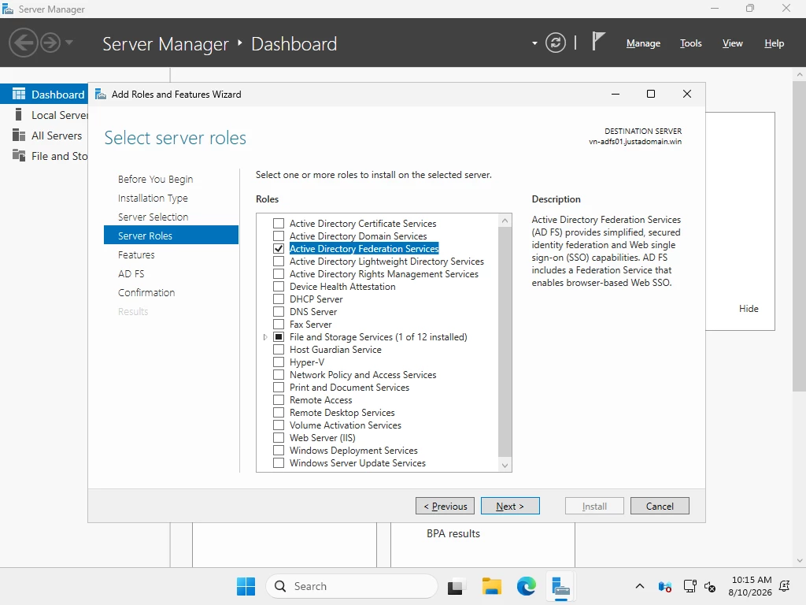Viewport: 806px width, 605px height.
Task: Check Fax Server role
Action: coord(279,324)
